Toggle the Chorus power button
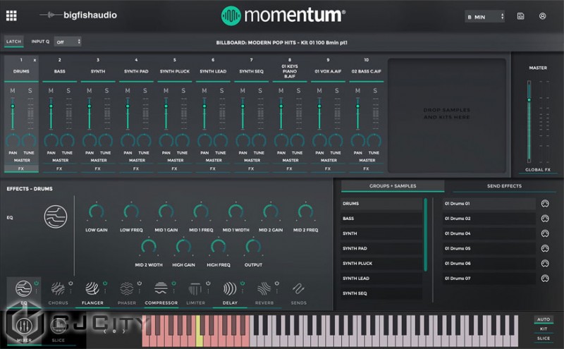Viewport: 564px width, 349px height. [x=70, y=283]
